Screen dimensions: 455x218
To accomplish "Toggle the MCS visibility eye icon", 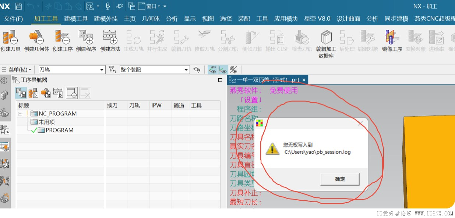I will pos(212,69).
